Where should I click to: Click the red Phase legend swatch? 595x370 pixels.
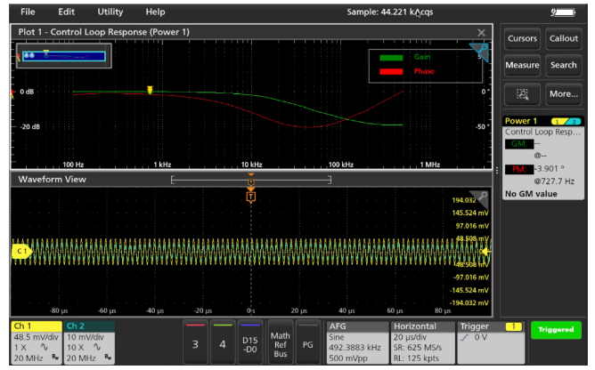tap(391, 72)
